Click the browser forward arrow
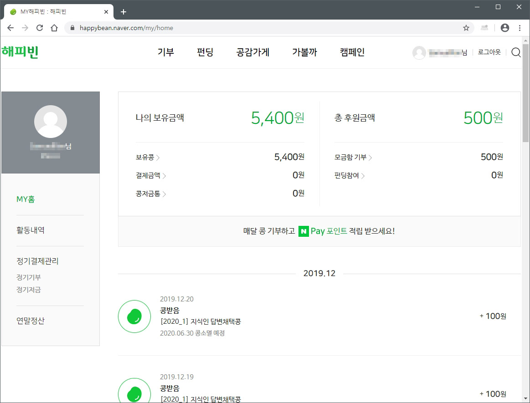This screenshot has height=403, width=530. pyautogui.click(x=25, y=28)
